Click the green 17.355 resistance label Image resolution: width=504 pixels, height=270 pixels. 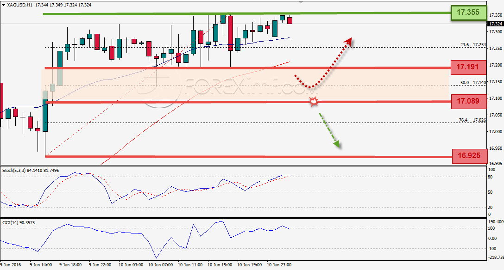tap(468, 12)
